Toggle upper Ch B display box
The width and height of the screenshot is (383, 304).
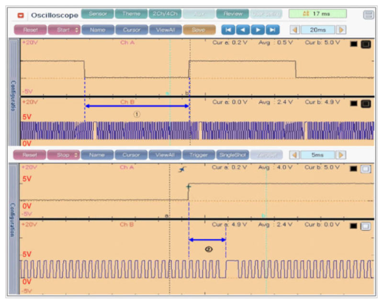pos(366,103)
